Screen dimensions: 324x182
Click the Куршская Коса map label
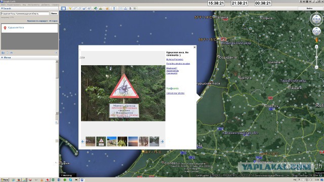point(208,83)
